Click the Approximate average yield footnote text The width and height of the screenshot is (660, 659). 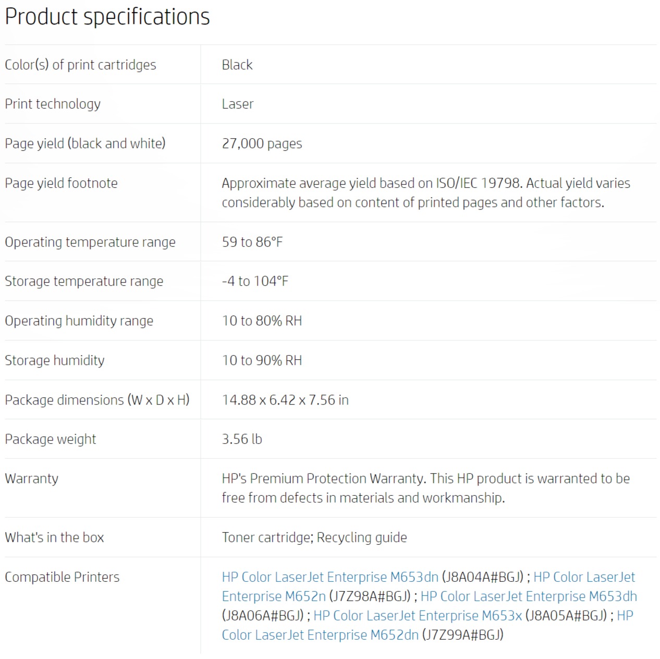[x=426, y=193]
